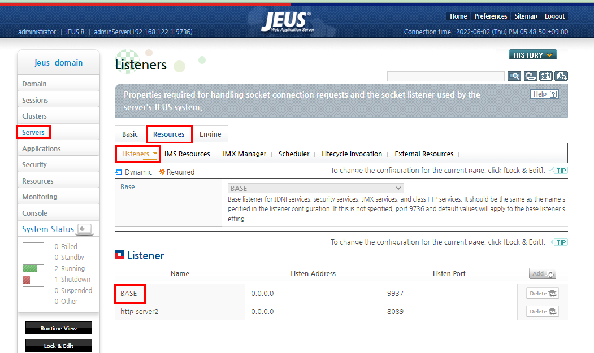The width and height of the screenshot is (594, 353).
Task: Click the Name column header
Action: tap(180, 273)
